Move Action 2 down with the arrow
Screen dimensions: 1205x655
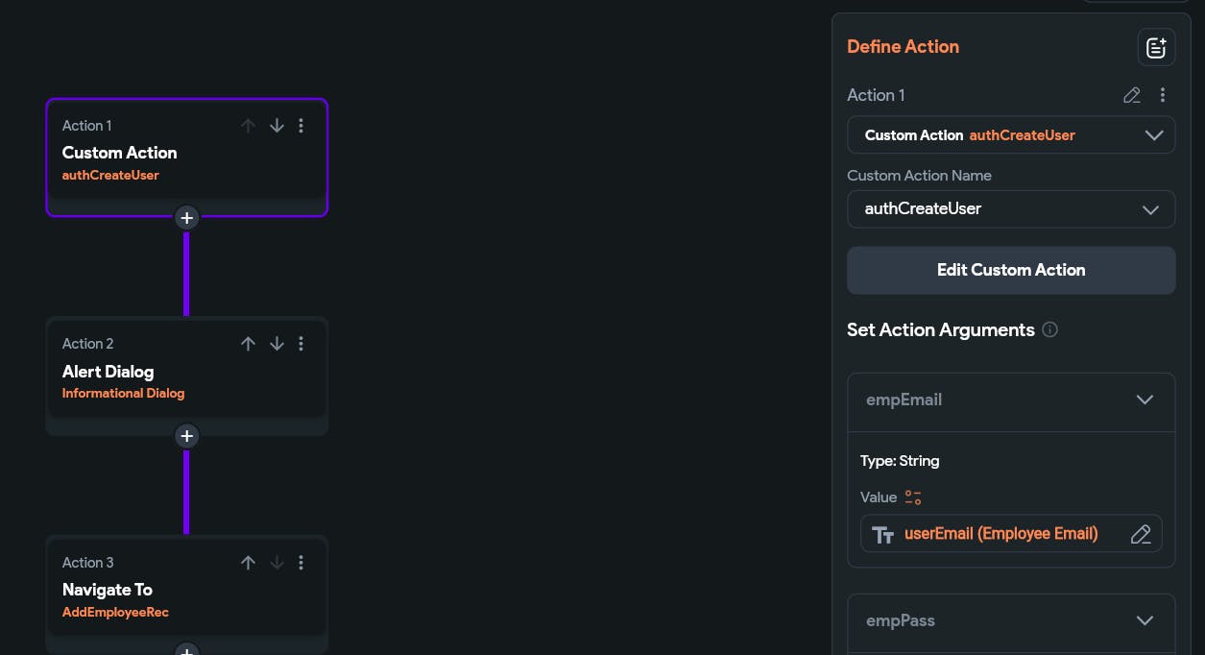[x=277, y=344]
